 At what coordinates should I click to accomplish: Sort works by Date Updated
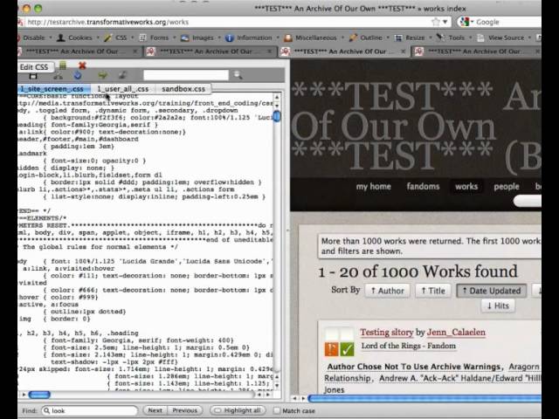pos(492,291)
